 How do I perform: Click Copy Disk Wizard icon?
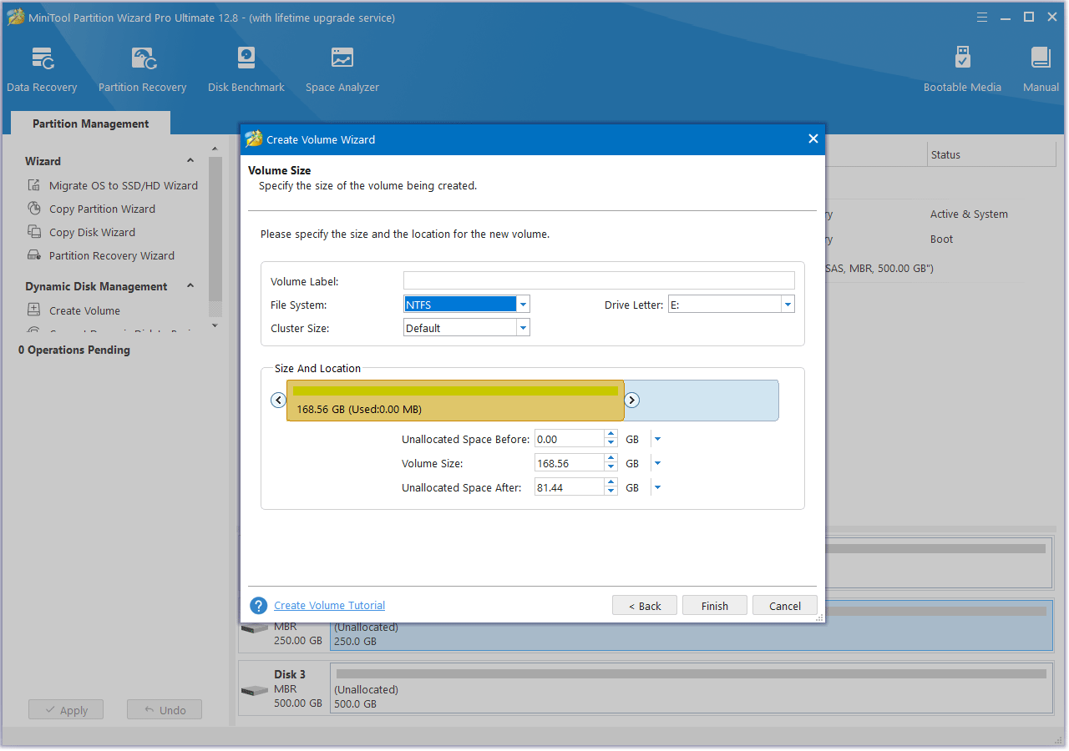34,232
